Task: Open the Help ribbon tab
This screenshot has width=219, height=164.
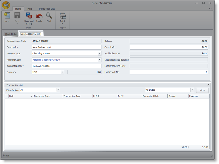Action: (x=30, y=9)
